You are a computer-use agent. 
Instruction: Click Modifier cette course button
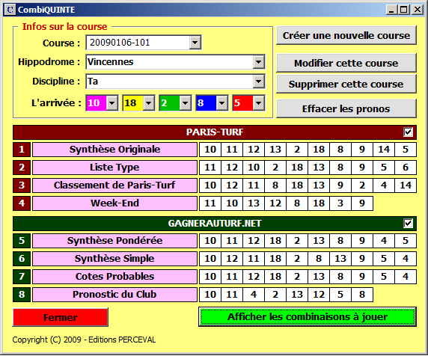pos(346,63)
